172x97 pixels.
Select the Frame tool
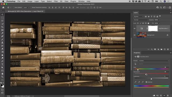(2, 30)
